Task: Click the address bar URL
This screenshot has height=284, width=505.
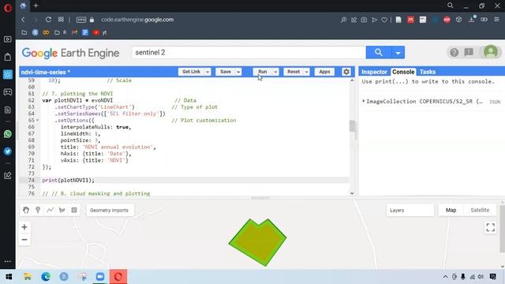Action: tap(137, 20)
